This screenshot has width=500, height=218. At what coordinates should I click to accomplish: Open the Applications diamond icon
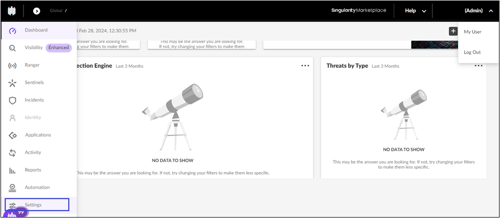[x=13, y=135]
